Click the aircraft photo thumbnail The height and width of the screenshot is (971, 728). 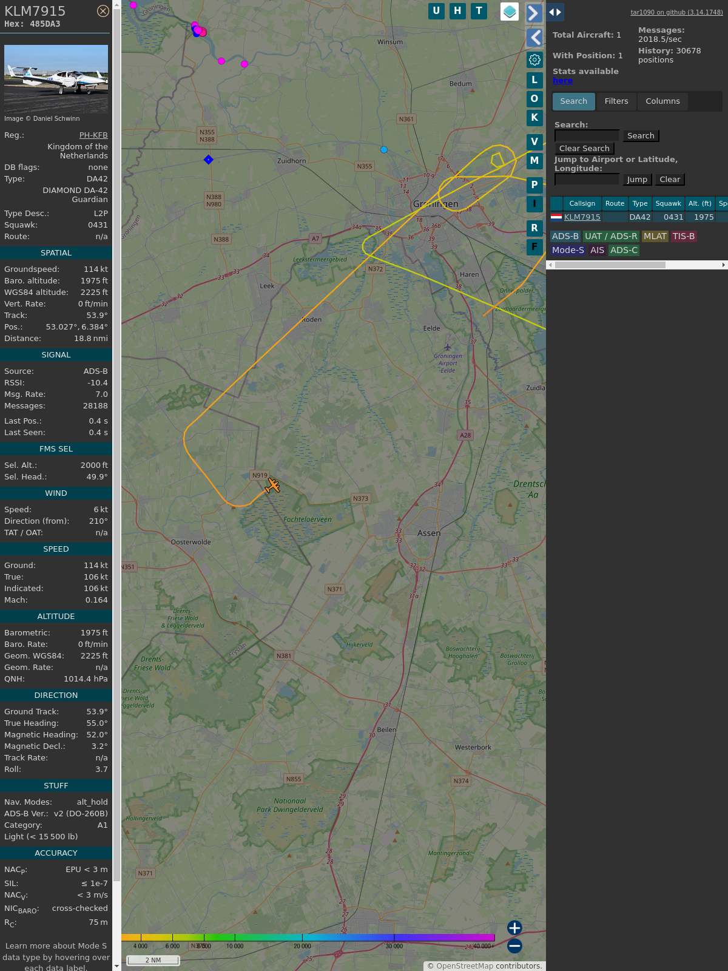pyautogui.click(x=56, y=78)
